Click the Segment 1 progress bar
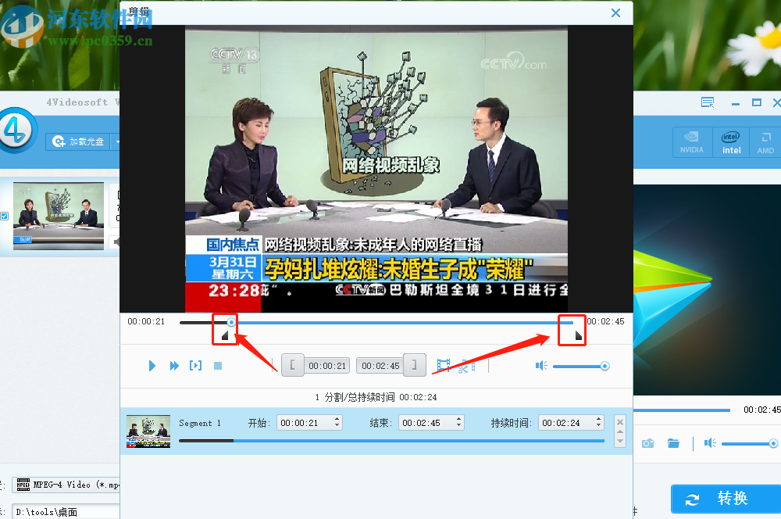This screenshot has width=781, height=519. pyautogui.click(x=391, y=441)
